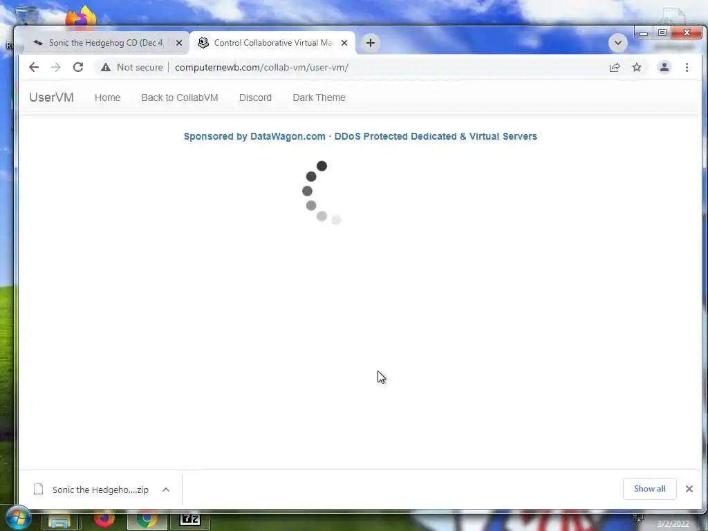Select the Control Collaborative Virtual Machine tab

click(x=272, y=43)
